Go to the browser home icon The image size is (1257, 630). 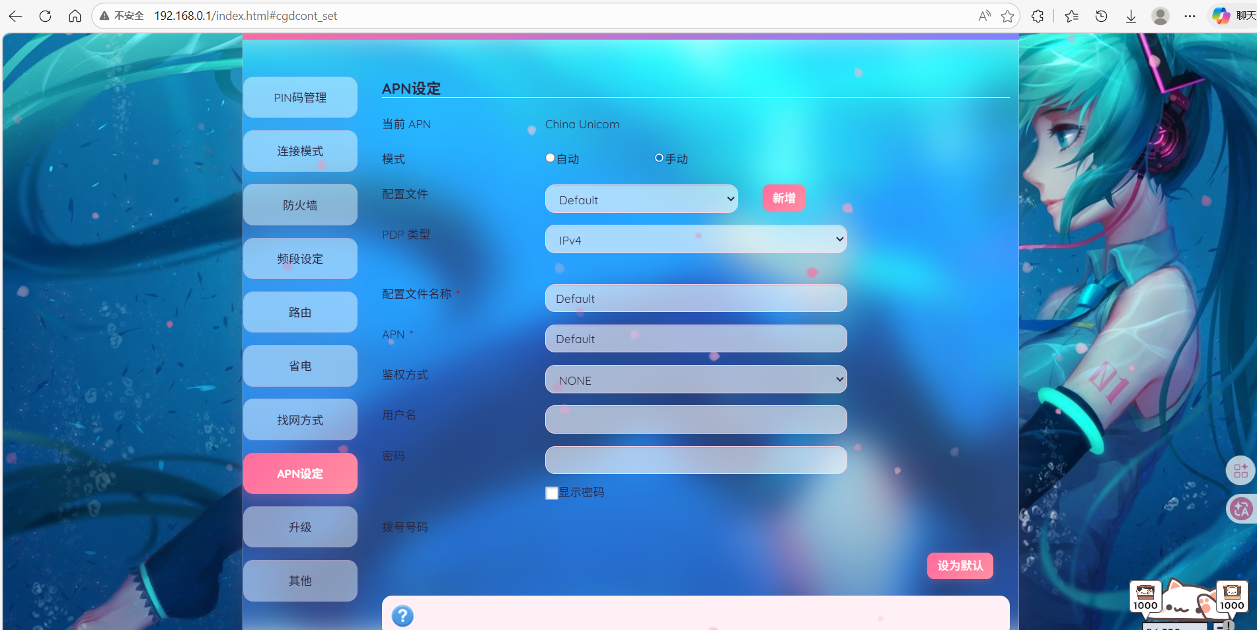tap(75, 16)
